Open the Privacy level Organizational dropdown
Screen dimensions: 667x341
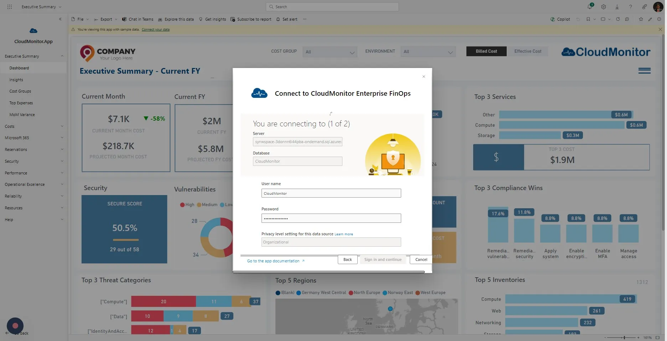pos(331,242)
